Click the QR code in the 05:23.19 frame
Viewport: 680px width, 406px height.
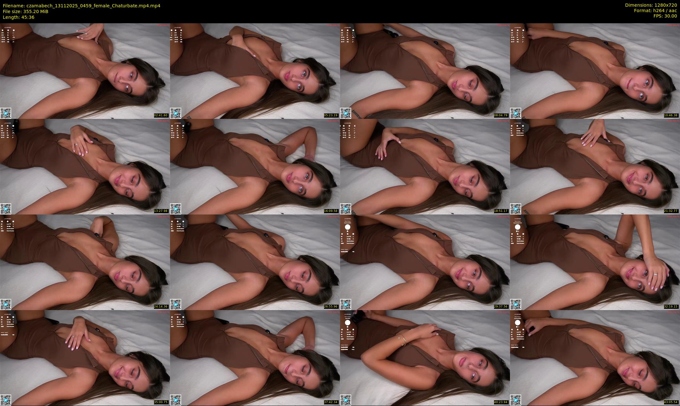(x=175, y=113)
